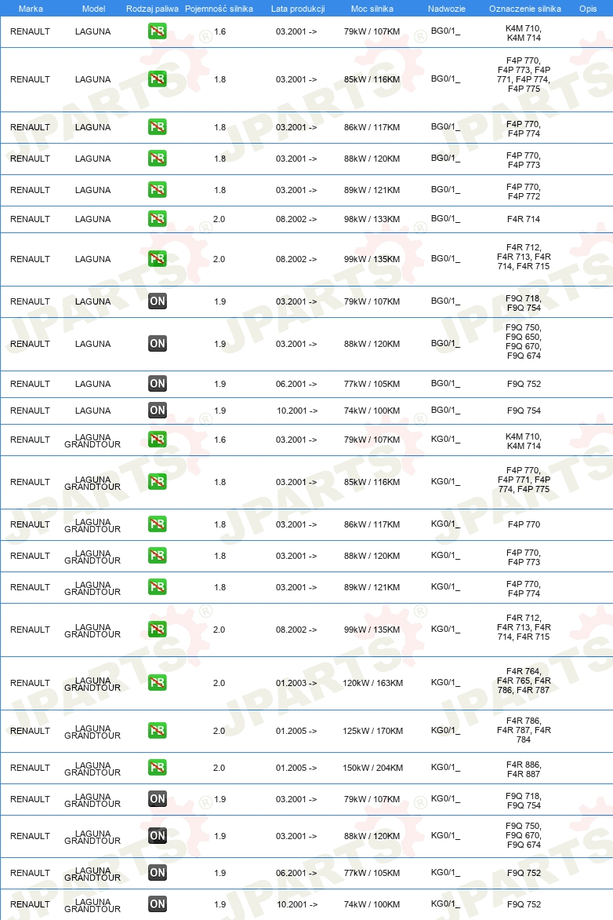Click diesel ON icon for Laguna 74kW / 100KM
Viewport: 613px width, 920px height.
pos(157,410)
